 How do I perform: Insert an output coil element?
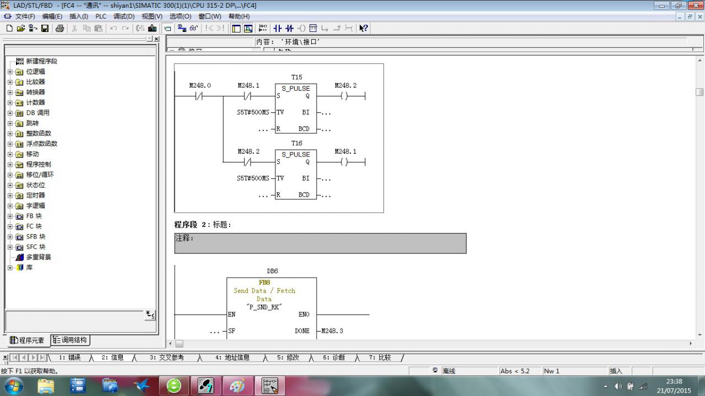(301, 28)
